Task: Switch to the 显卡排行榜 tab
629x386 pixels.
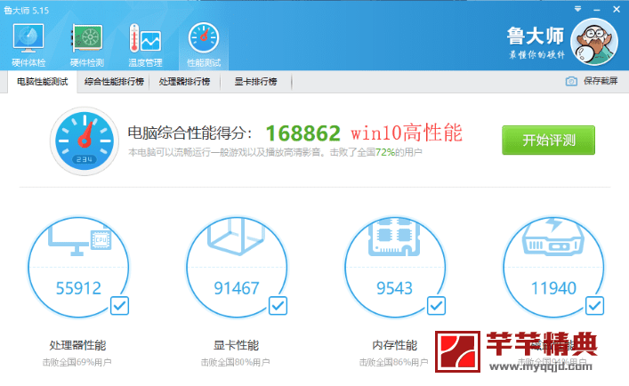Action: [255, 82]
